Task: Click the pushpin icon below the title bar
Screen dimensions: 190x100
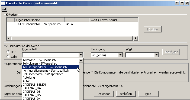Action: point(5,9)
